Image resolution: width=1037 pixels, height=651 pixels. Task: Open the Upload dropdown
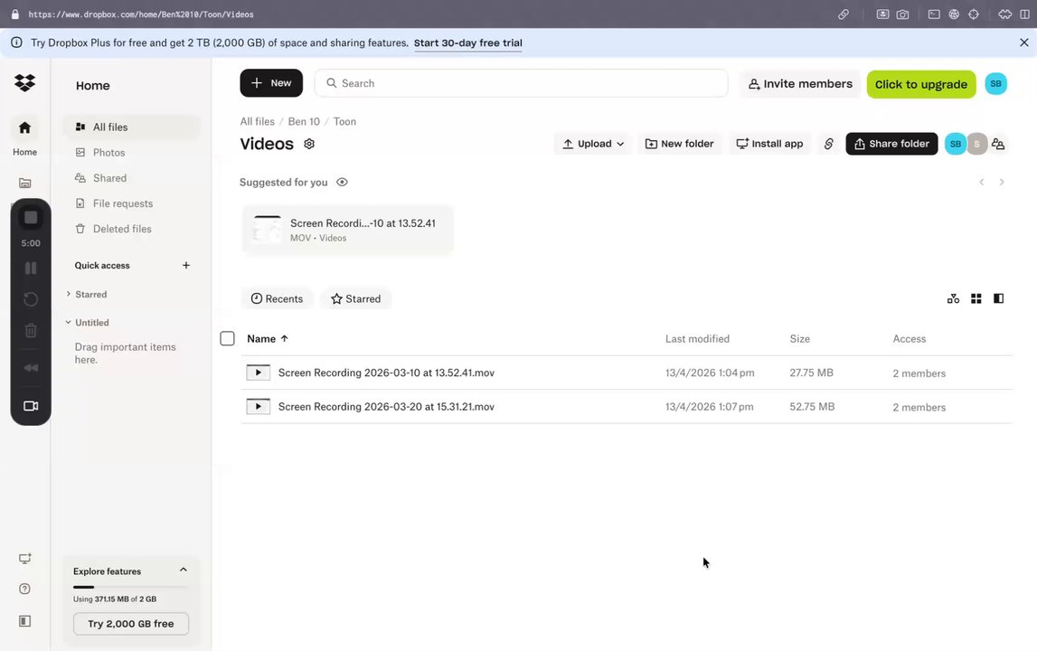click(x=592, y=144)
